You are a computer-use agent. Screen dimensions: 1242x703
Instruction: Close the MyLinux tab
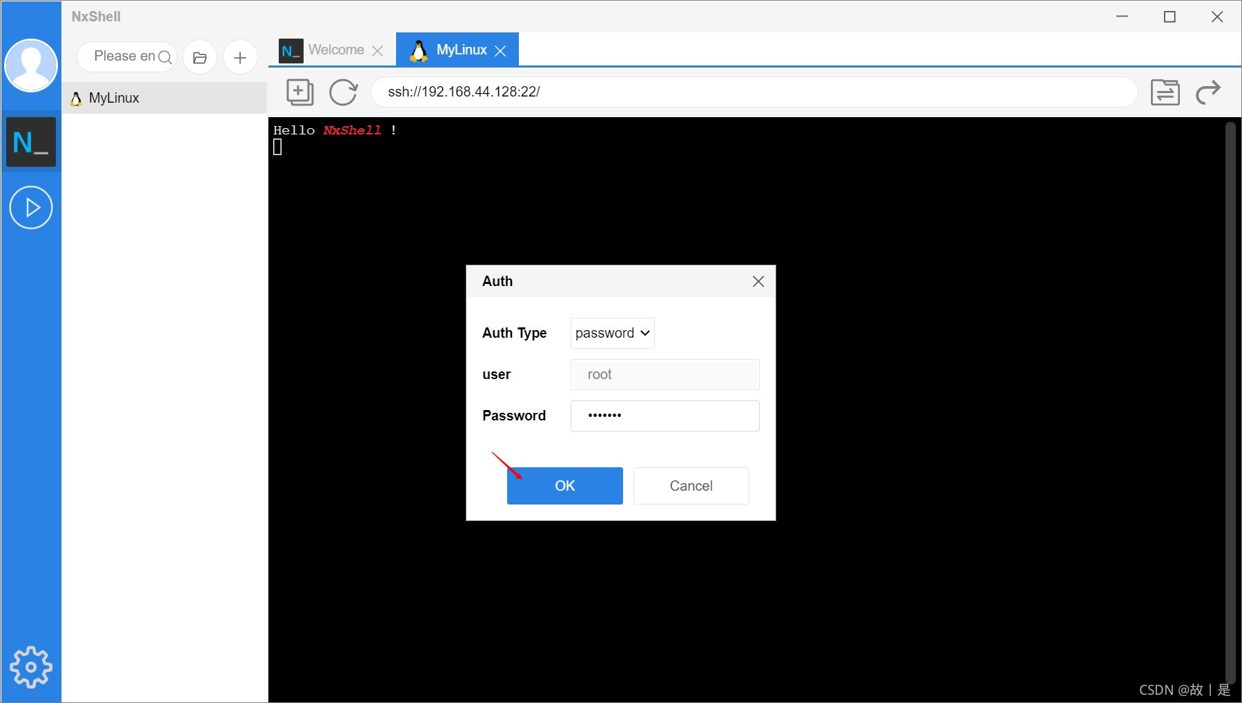click(501, 51)
